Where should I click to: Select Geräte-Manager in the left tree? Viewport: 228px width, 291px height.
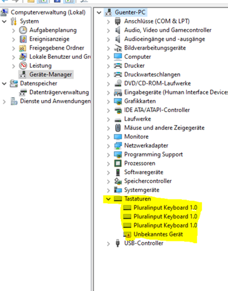(x=51, y=75)
